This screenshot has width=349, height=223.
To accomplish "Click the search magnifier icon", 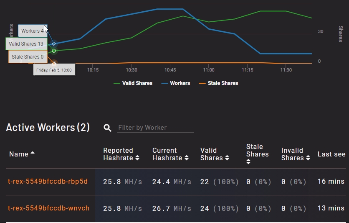I will click(x=107, y=128).
